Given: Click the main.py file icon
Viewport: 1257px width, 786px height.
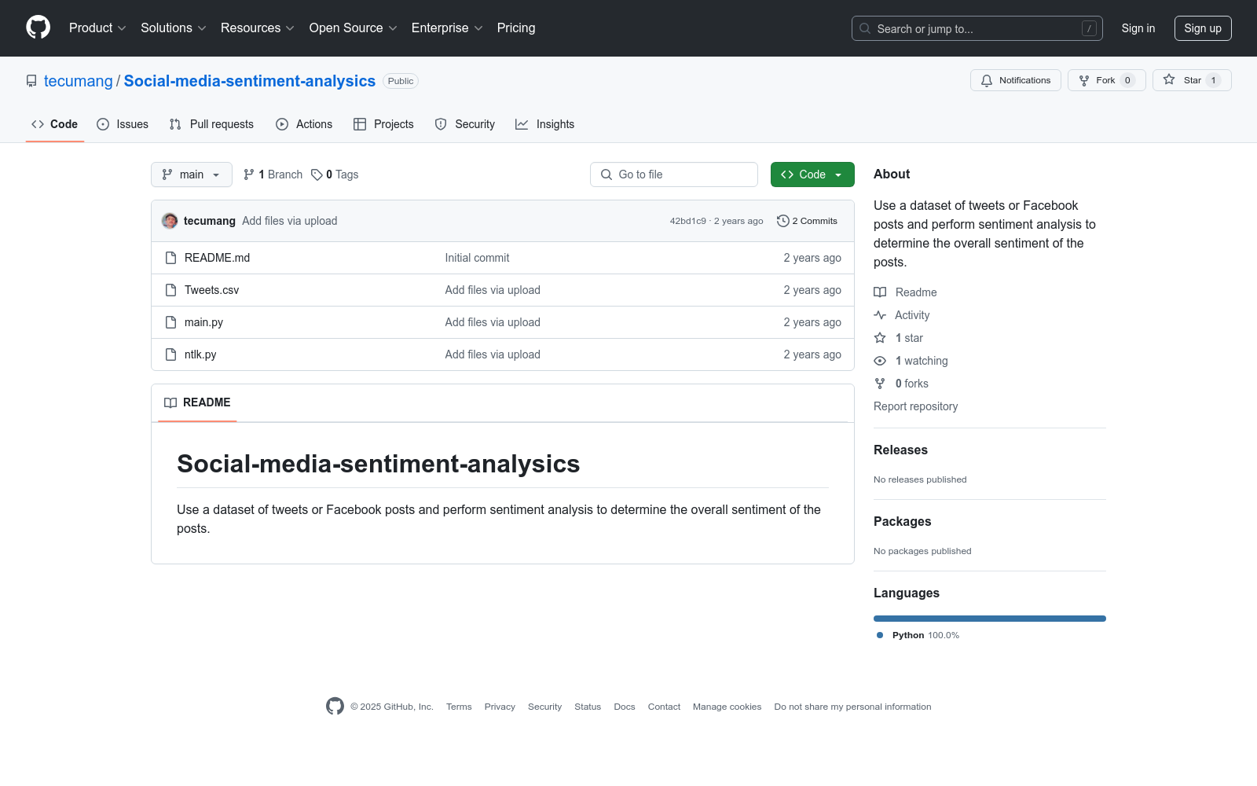Looking at the screenshot, I should click(x=171, y=322).
